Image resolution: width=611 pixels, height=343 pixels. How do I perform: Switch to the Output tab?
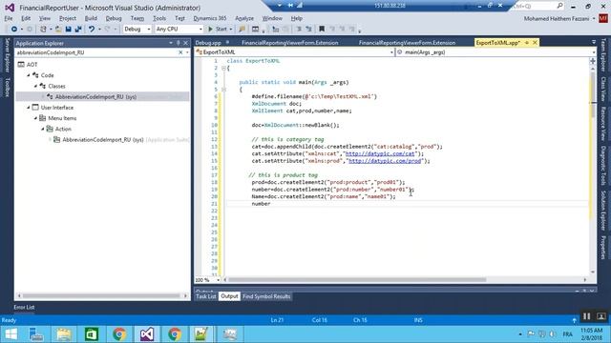click(229, 296)
